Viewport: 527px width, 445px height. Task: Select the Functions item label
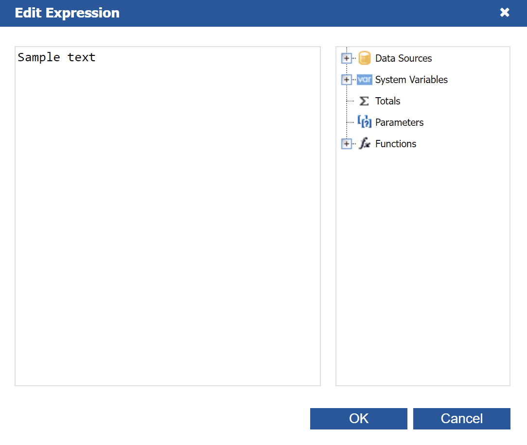pyautogui.click(x=396, y=144)
